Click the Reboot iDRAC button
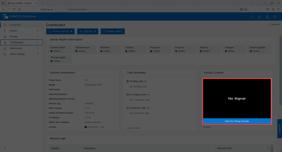282x152 pixels. pos(112,31)
